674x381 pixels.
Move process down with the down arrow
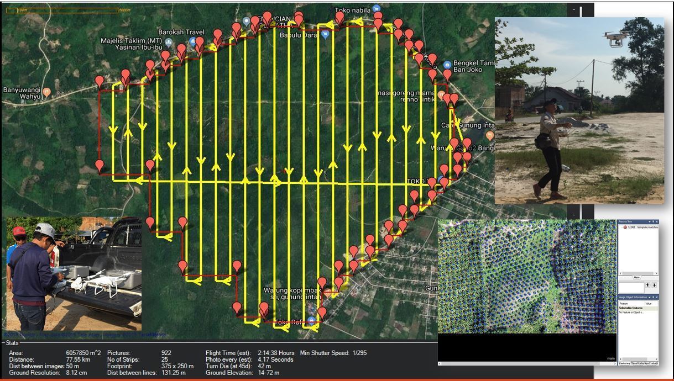(654, 285)
